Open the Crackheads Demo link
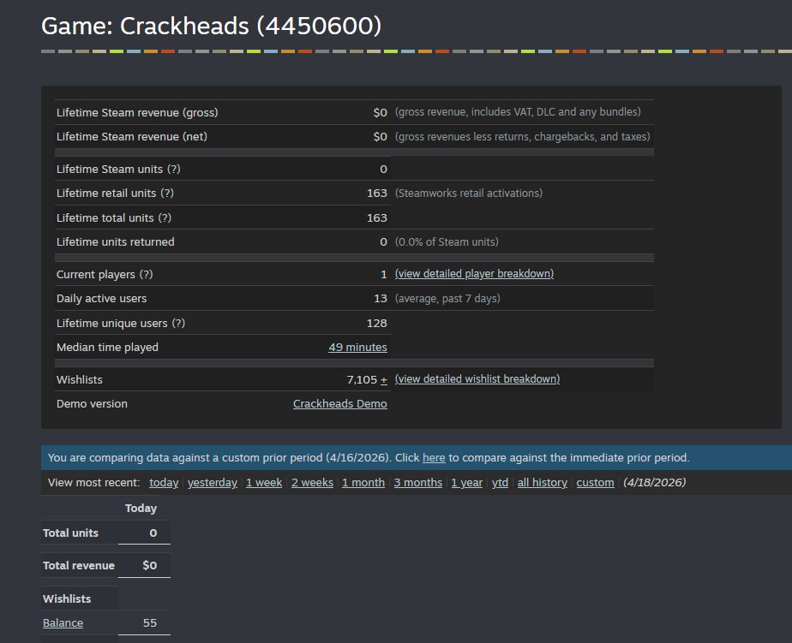Viewport: 792px width, 643px height. [340, 404]
